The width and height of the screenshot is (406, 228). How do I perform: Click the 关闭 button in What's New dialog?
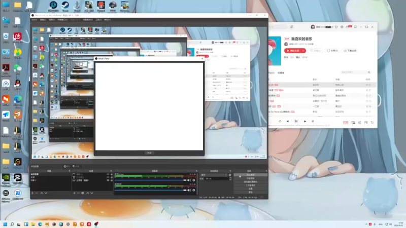tap(149, 153)
